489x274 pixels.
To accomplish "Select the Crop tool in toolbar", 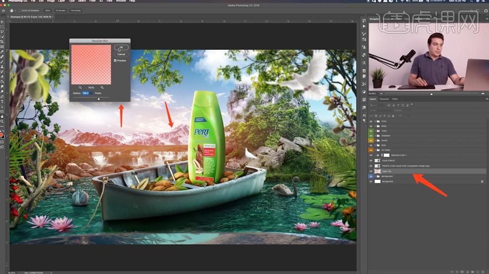I will click(2, 42).
